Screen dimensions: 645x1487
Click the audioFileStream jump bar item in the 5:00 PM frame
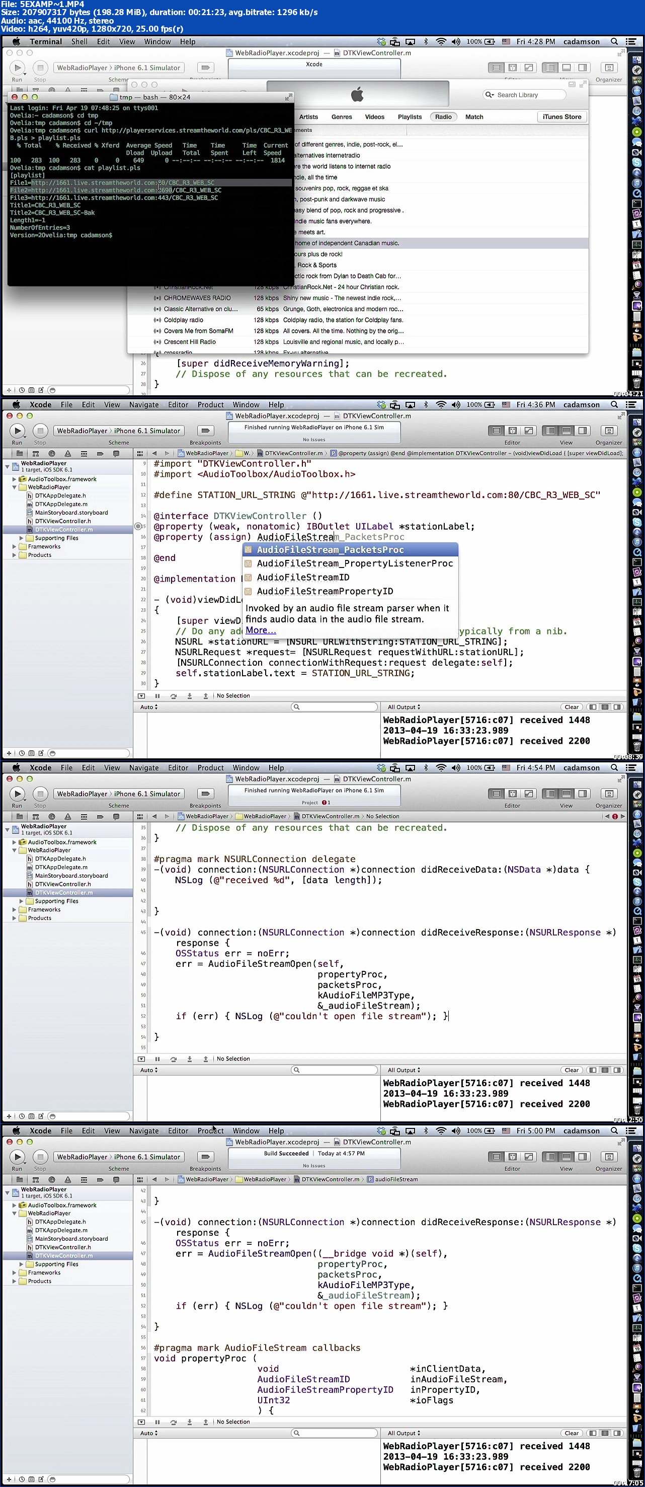click(392, 1179)
